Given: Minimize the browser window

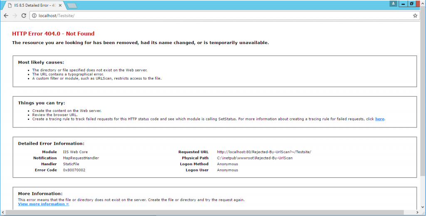Looking at the screenshot, I should click(x=403, y=3).
